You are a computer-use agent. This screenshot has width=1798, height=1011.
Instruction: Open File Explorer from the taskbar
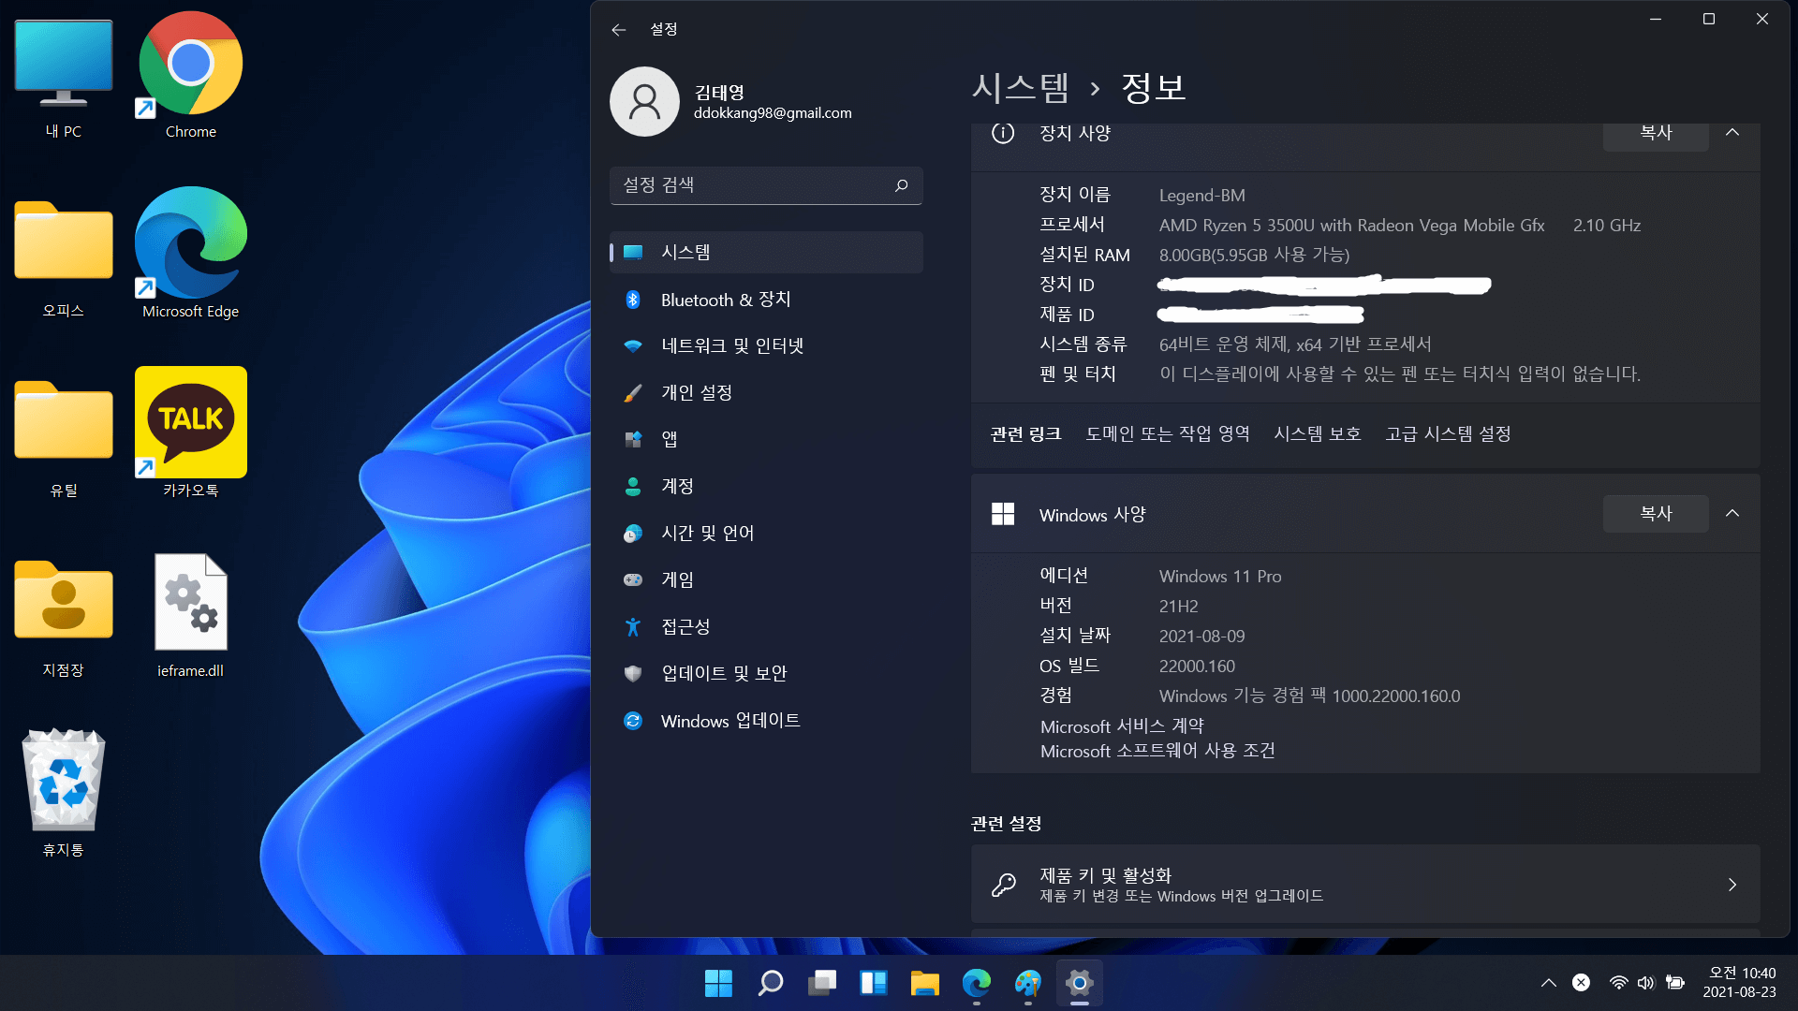click(x=924, y=983)
